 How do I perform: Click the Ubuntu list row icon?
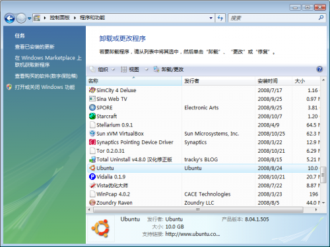[92, 168]
